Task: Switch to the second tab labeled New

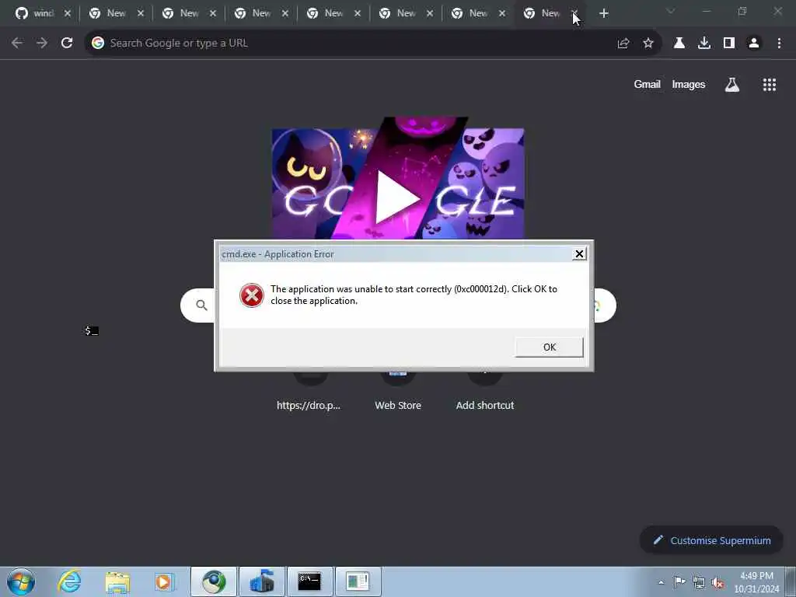Action: 117,14
